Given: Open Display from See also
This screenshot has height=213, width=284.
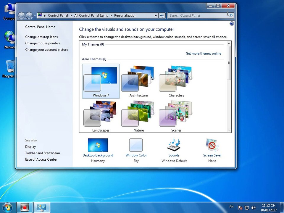Looking at the screenshot, I should (x=30, y=147).
